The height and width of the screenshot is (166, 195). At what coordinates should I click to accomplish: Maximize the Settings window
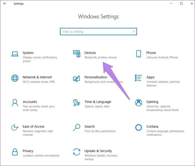click(x=181, y=4)
